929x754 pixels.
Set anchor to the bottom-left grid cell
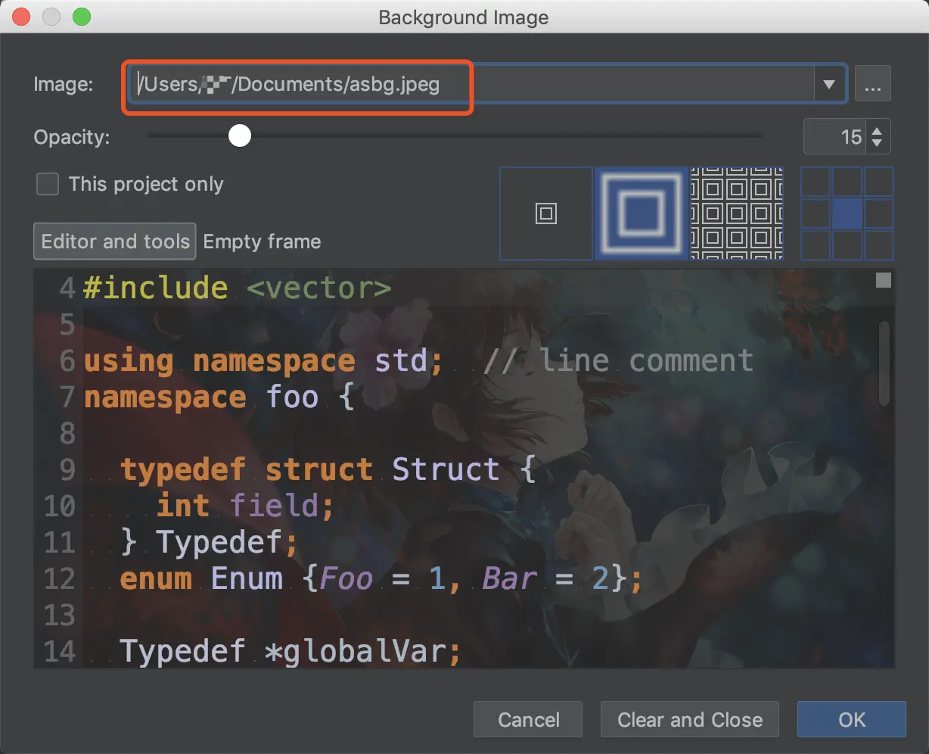[x=816, y=245]
